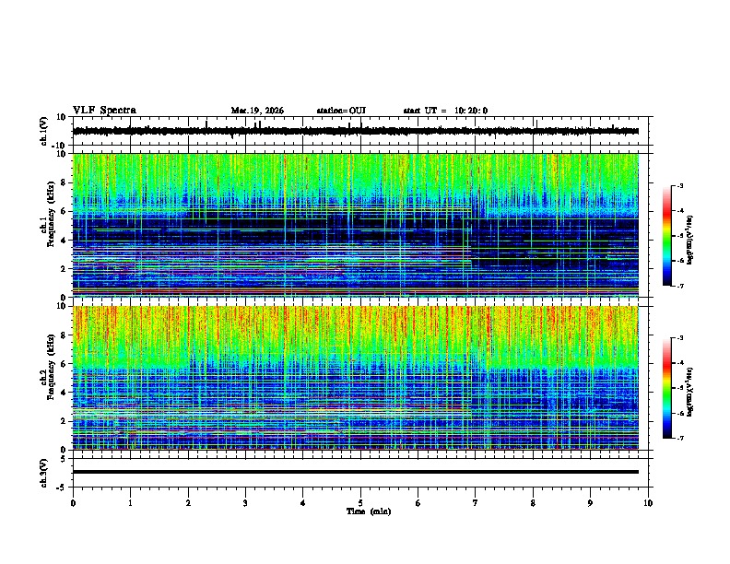Click the ch.2 frequency tick label '6'
The image size is (730, 564).
64,364
